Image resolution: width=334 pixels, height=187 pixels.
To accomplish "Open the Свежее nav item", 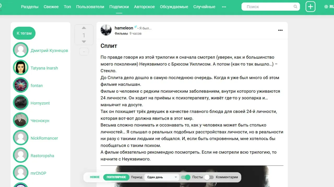I will tap(51, 7).
